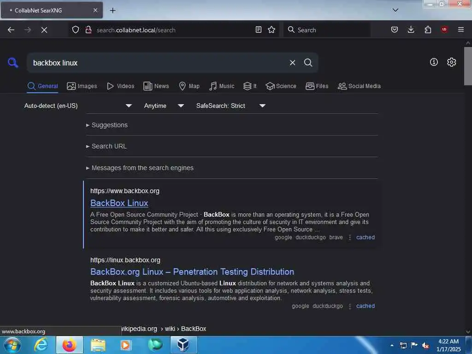Open cached copy of linux.backbox.org result

click(366, 306)
